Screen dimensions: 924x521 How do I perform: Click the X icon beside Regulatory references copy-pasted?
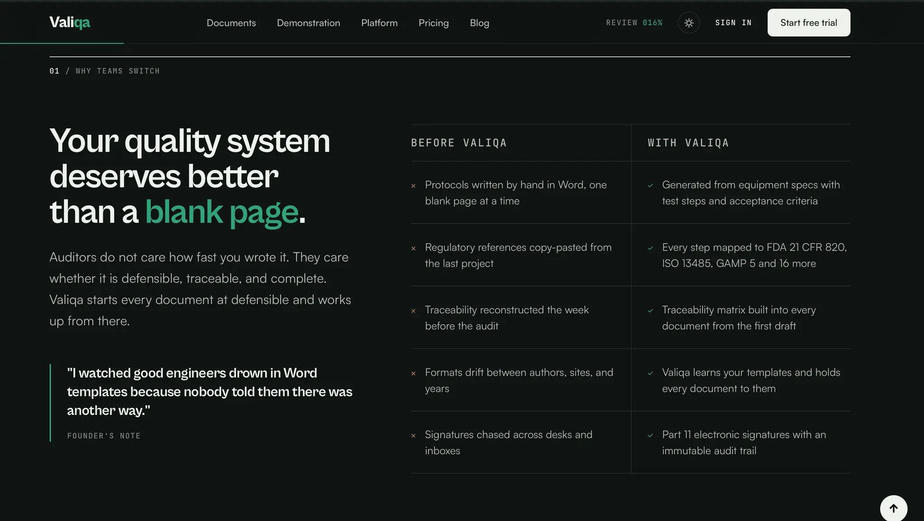(x=413, y=248)
